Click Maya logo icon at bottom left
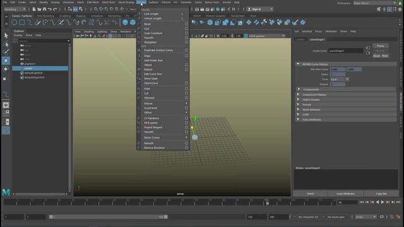The height and width of the screenshot is (227, 404). click(6, 192)
